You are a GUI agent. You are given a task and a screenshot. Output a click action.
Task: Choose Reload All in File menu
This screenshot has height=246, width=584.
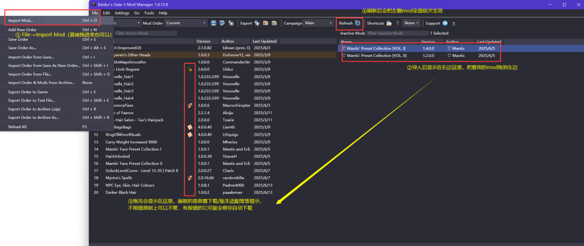tap(57, 127)
